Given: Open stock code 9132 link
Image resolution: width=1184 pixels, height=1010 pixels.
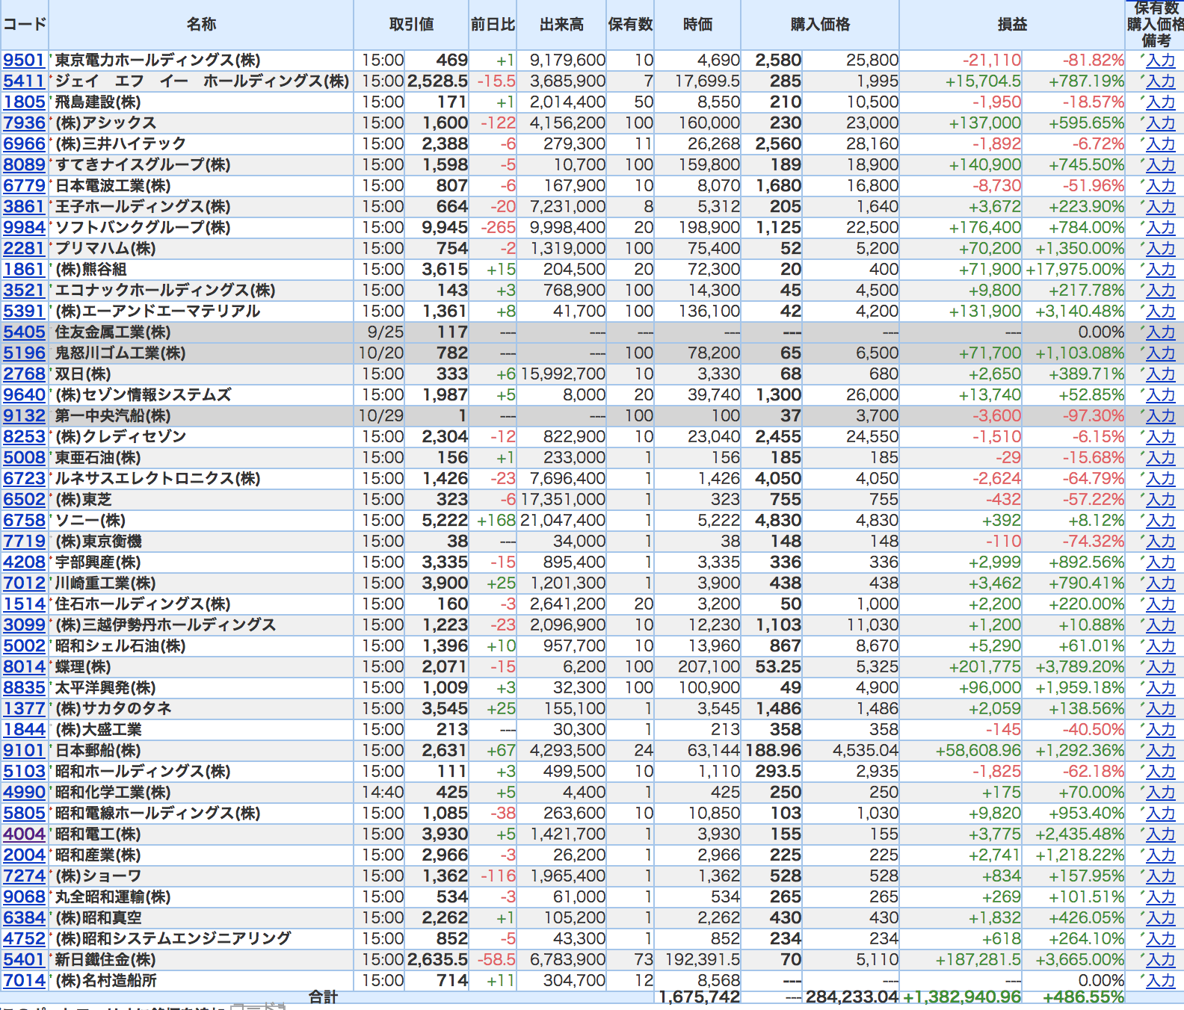Looking at the screenshot, I should pyautogui.click(x=24, y=416).
